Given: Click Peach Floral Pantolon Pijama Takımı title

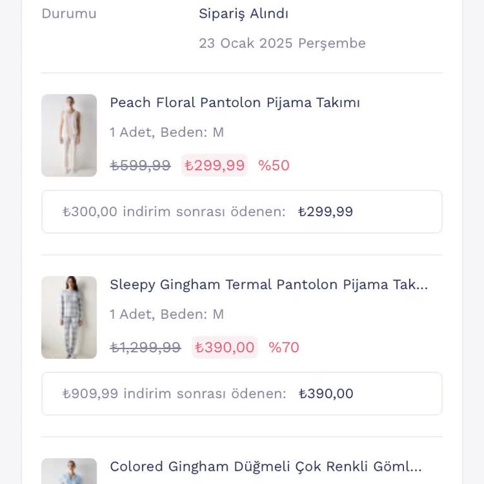Looking at the screenshot, I should 234,103.
